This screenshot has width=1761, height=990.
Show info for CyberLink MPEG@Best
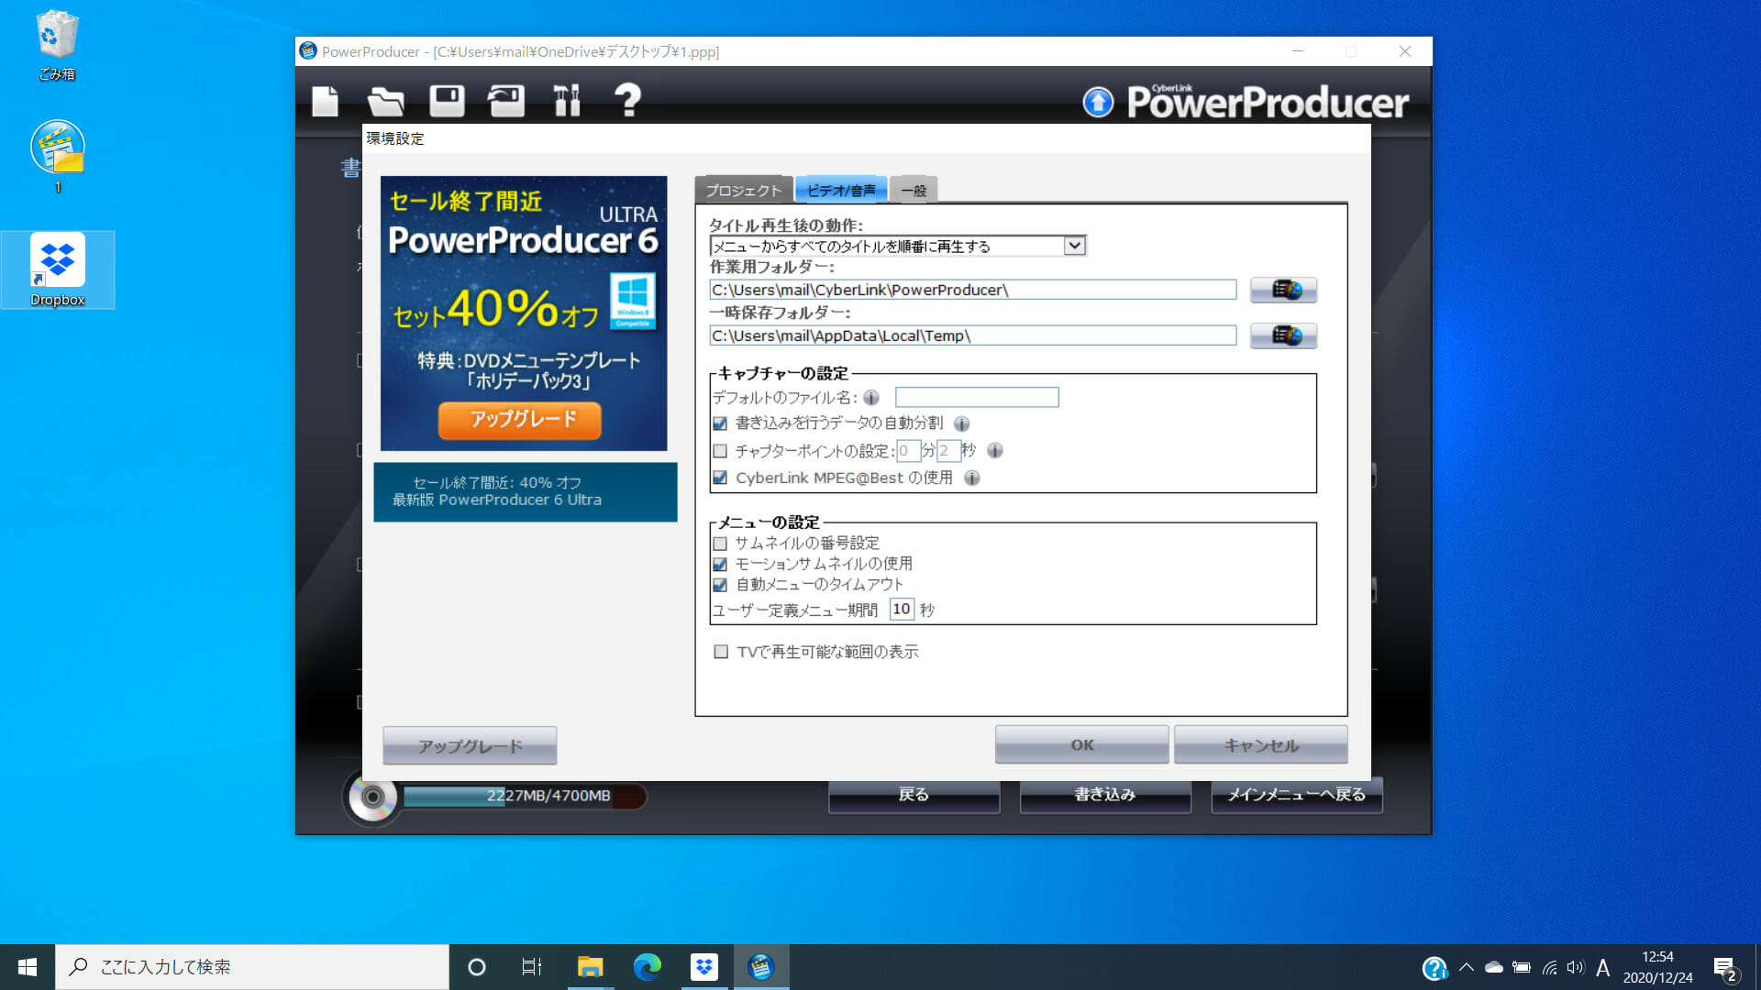point(972,478)
